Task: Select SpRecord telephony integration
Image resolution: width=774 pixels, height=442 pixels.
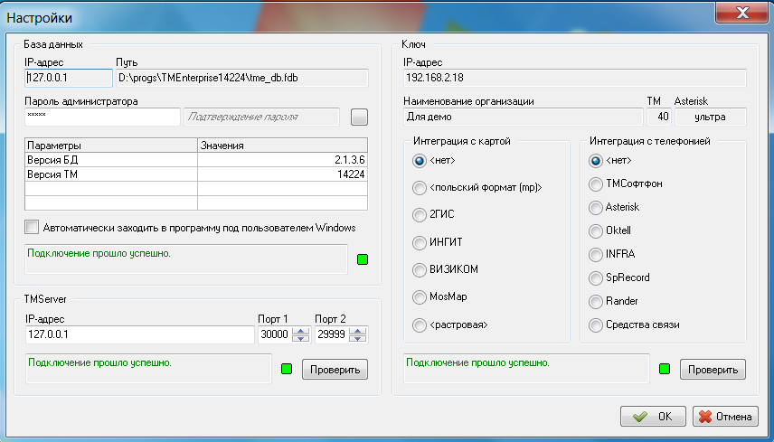Action: click(595, 277)
